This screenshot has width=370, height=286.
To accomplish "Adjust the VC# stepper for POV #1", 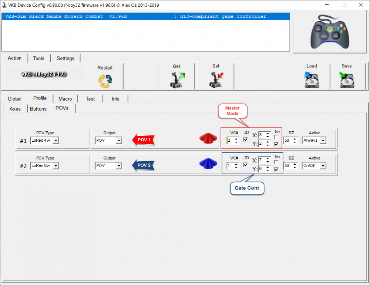I will click(x=236, y=140).
